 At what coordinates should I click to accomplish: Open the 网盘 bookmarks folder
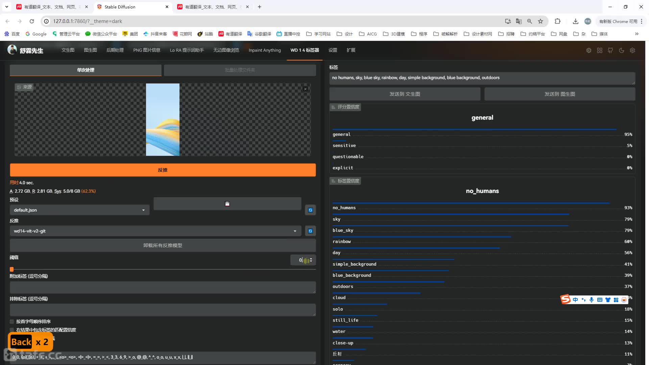pyautogui.click(x=559, y=34)
